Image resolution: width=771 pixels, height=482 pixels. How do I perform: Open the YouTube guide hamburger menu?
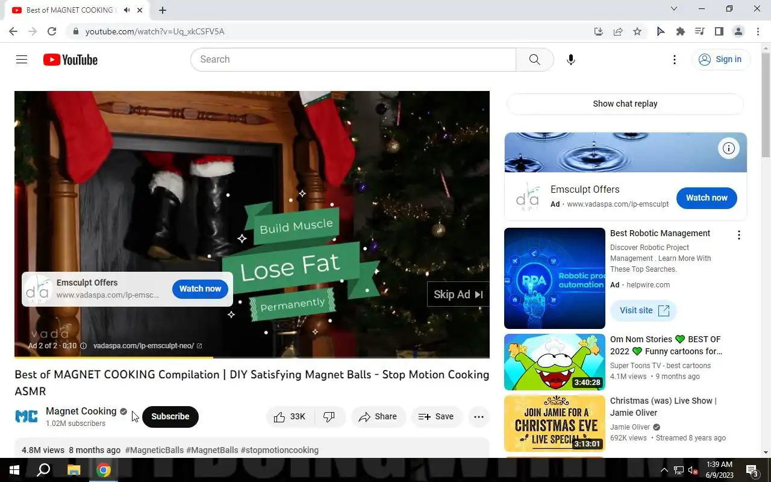click(22, 59)
